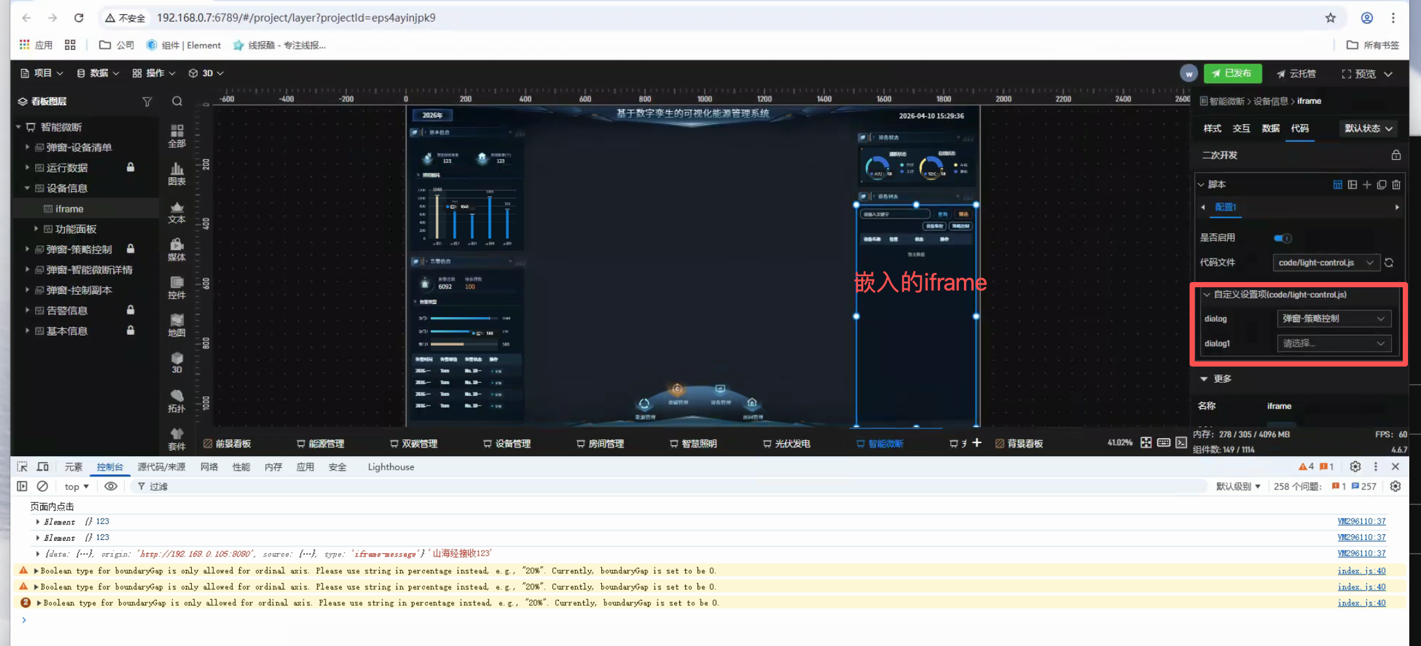Click the green 已发布 button
This screenshot has width=1421, height=646.
pos(1232,73)
